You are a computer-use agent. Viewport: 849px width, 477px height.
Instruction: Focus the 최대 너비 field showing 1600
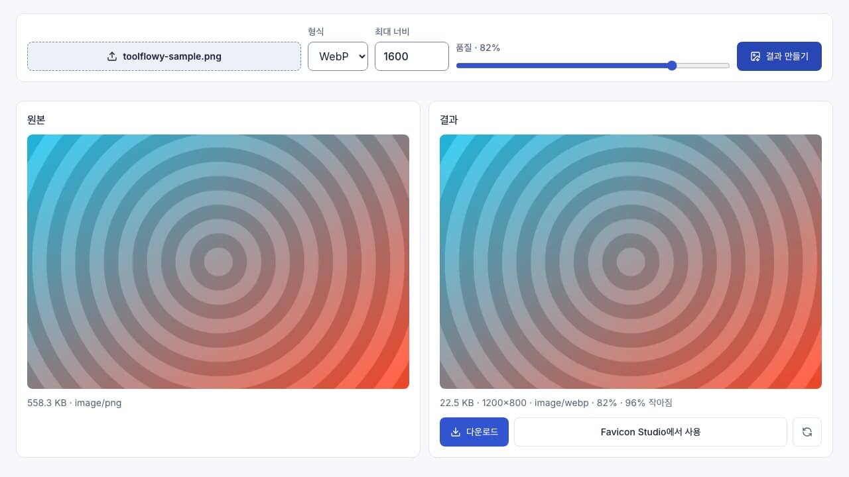point(412,56)
